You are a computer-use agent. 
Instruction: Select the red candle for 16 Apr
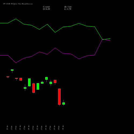click(21, 79)
